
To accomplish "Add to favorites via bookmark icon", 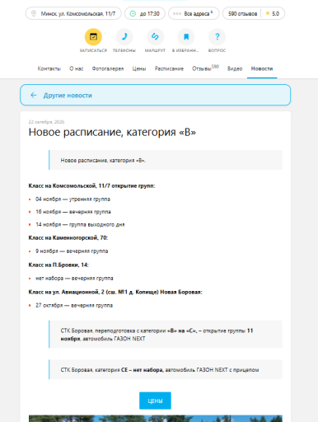I will pyautogui.click(x=186, y=37).
